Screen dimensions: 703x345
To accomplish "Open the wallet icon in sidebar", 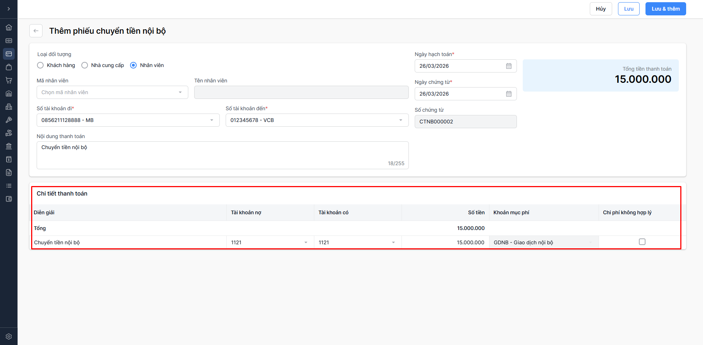I will click(x=9, y=199).
